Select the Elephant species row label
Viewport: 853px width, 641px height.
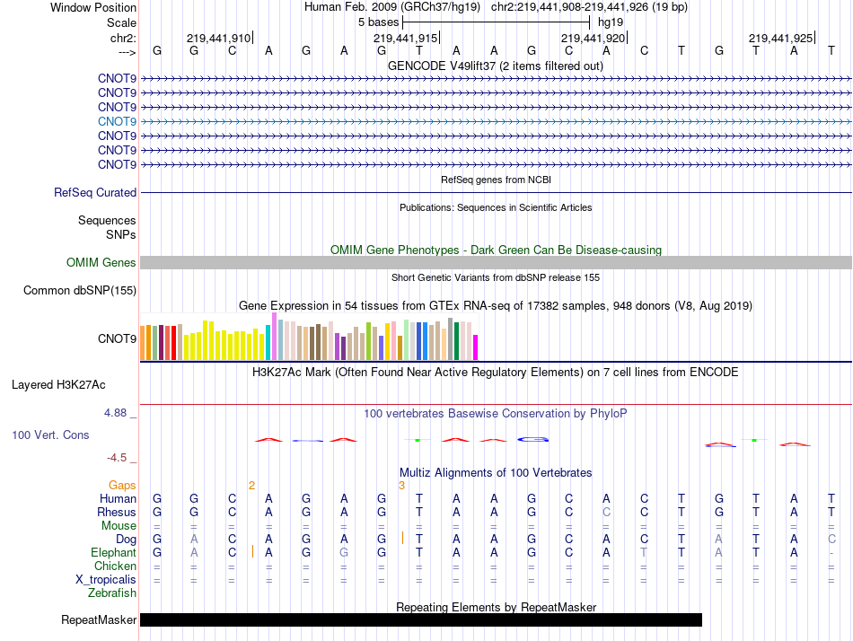(113, 553)
